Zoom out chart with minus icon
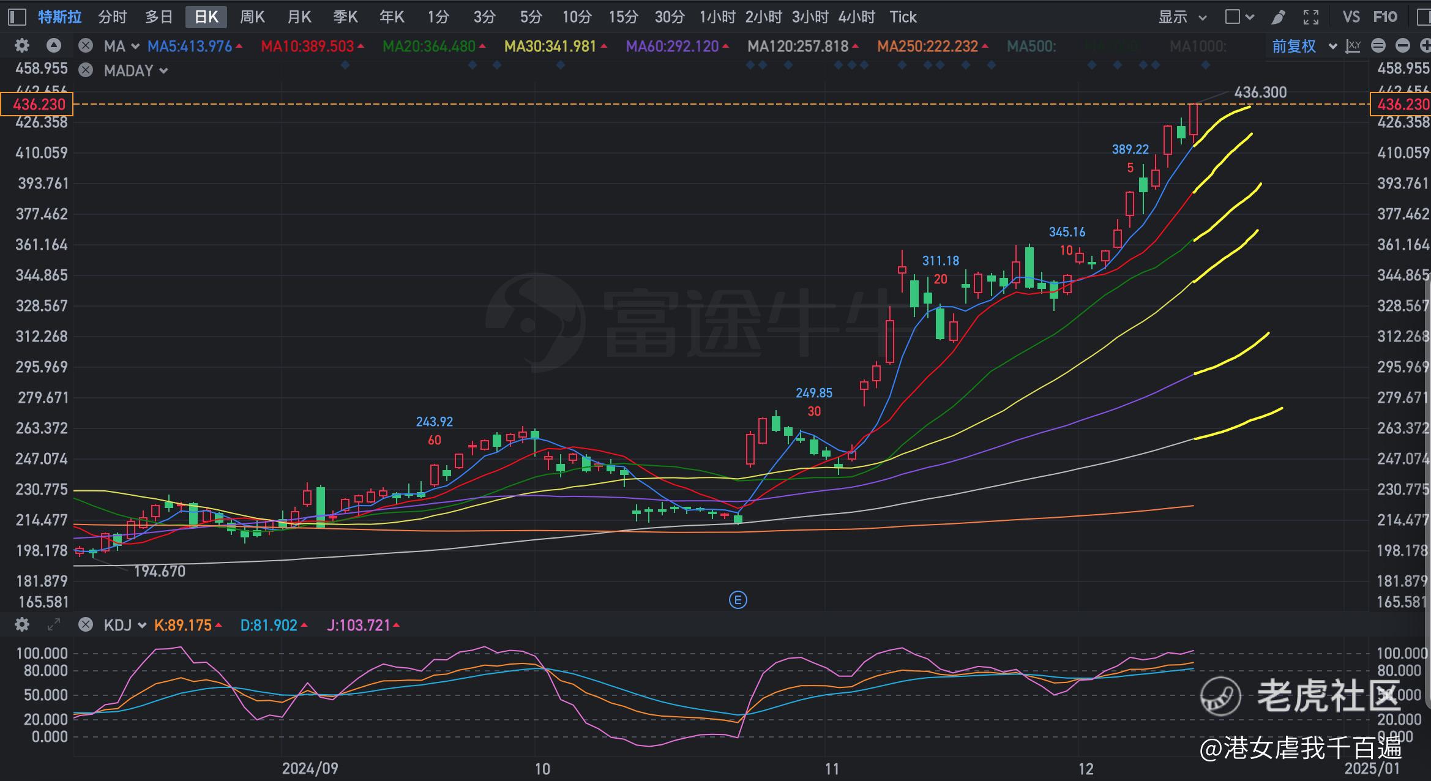 click(1402, 46)
